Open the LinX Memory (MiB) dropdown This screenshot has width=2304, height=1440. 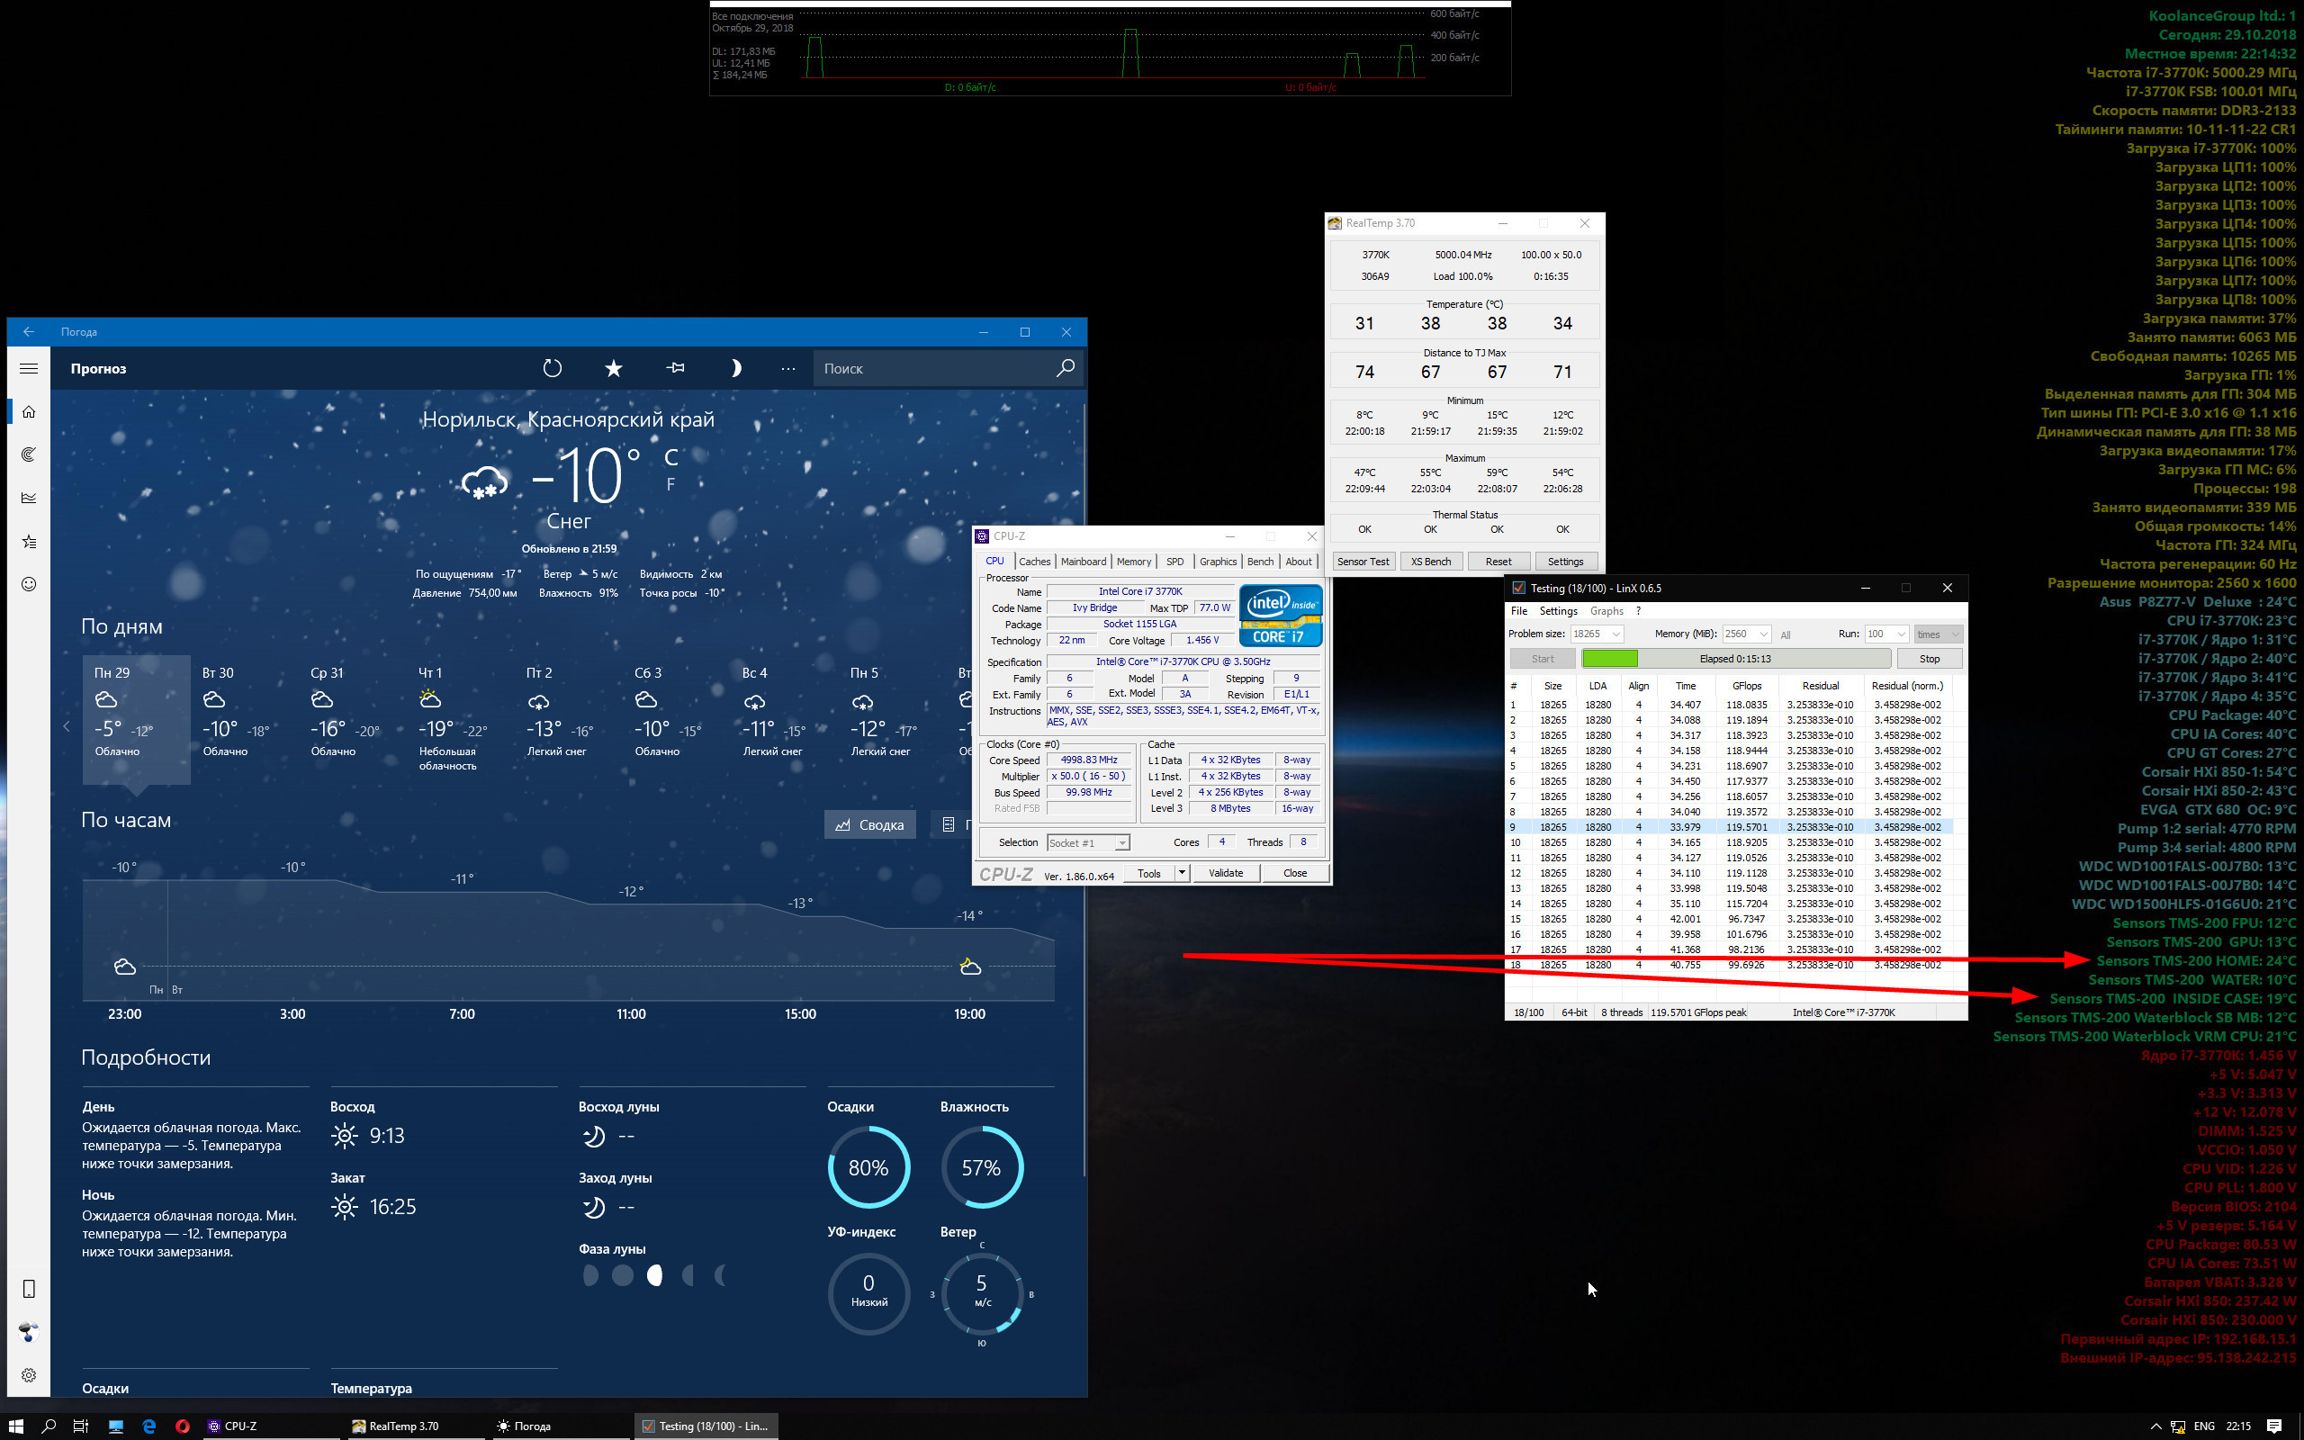click(1763, 634)
